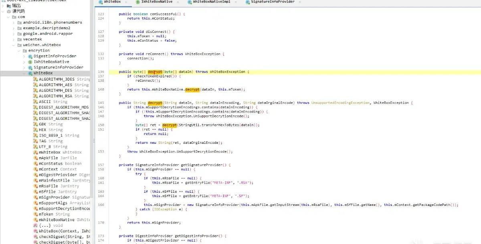
Task: Expand the 输出 tree node
Action: [3, 6]
